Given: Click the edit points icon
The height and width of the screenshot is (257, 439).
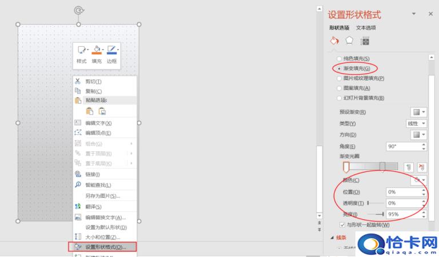Looking at the screenshot, I should point(78,132).
